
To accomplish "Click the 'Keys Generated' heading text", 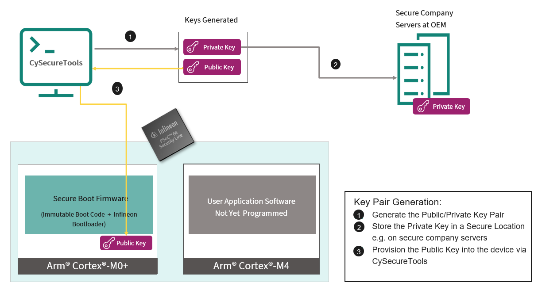I will tap(211, 20).
